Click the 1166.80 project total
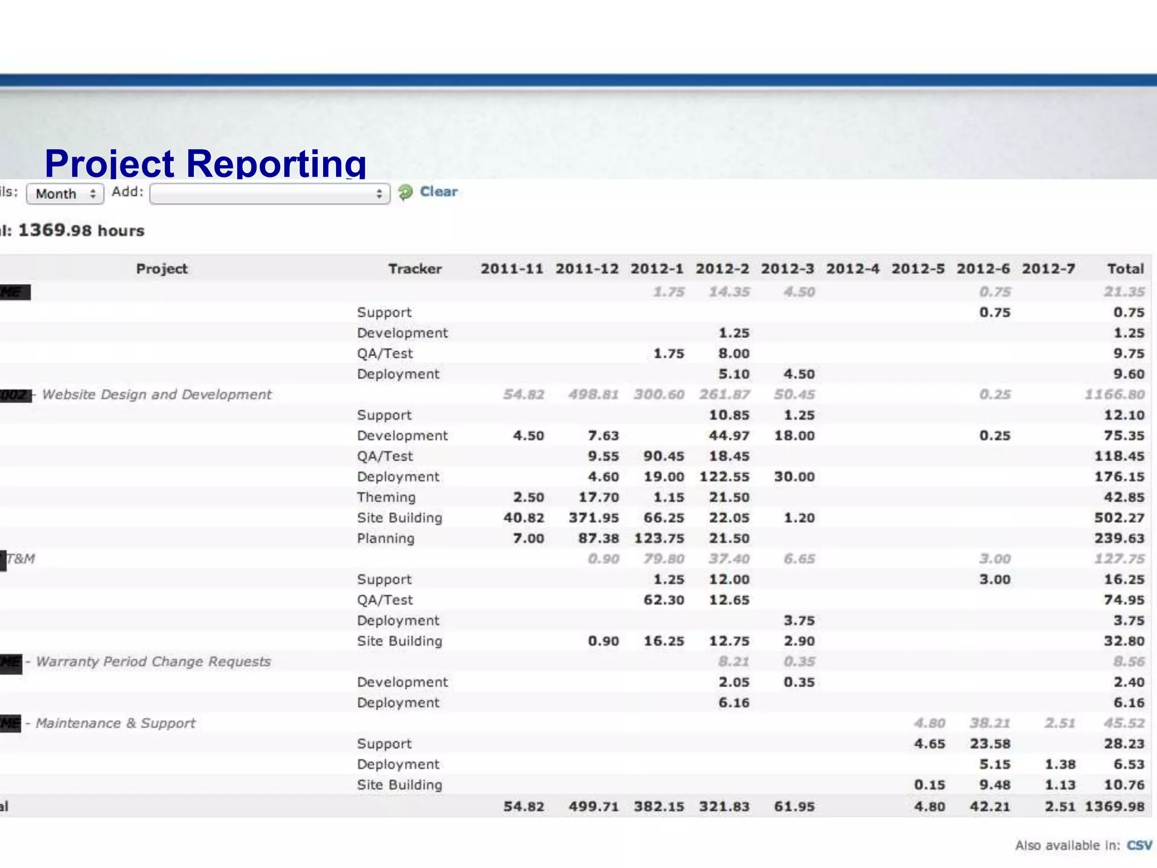This screenshot has width=1157, height=868. (x=1115, y=394)
